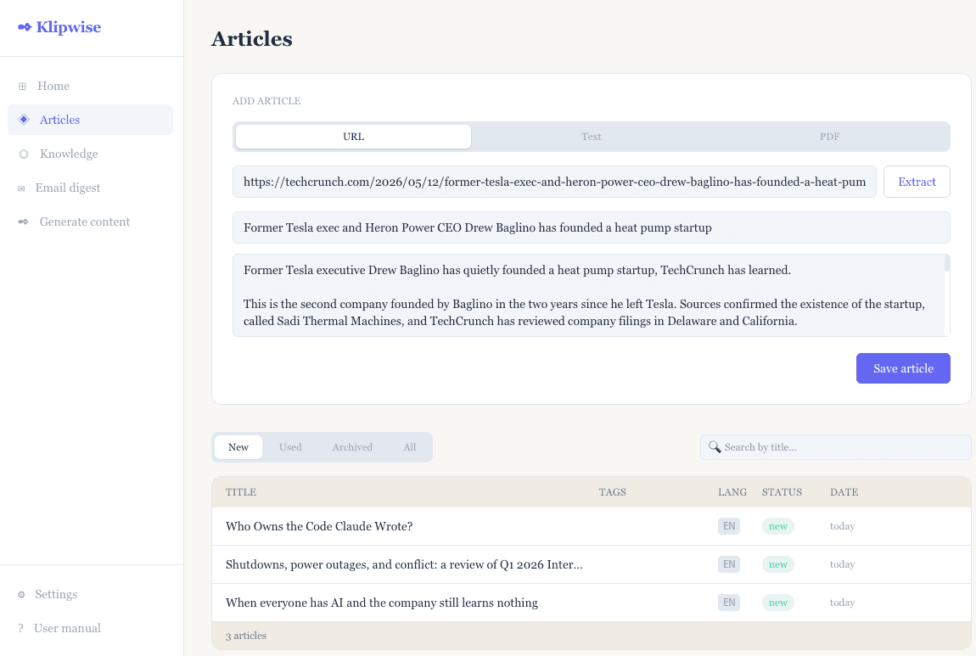Select the URL input tab
This screenshot has height=656, width=976.
pos(354,137)
